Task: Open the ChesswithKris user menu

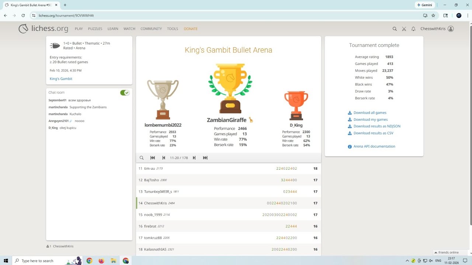Action: coord(437,29)
